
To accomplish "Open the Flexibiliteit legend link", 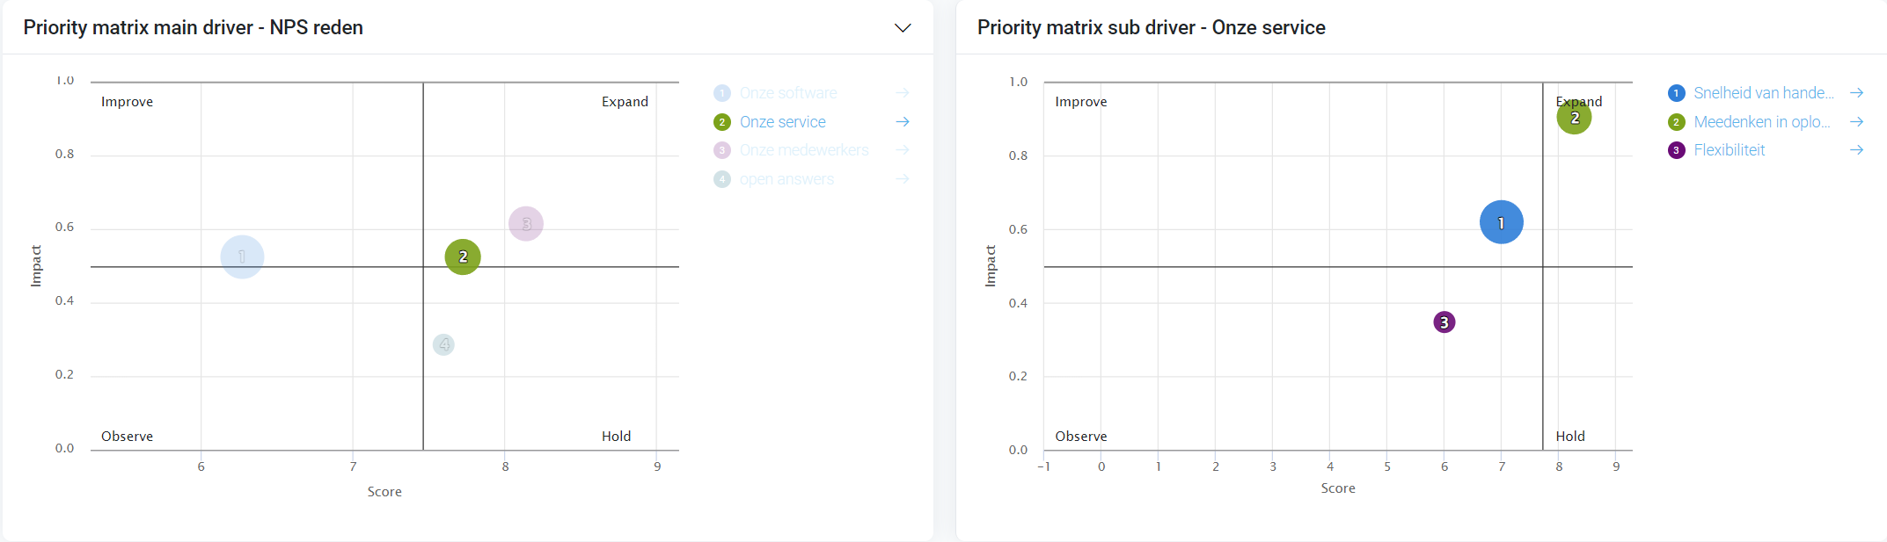I will 1730,150.
